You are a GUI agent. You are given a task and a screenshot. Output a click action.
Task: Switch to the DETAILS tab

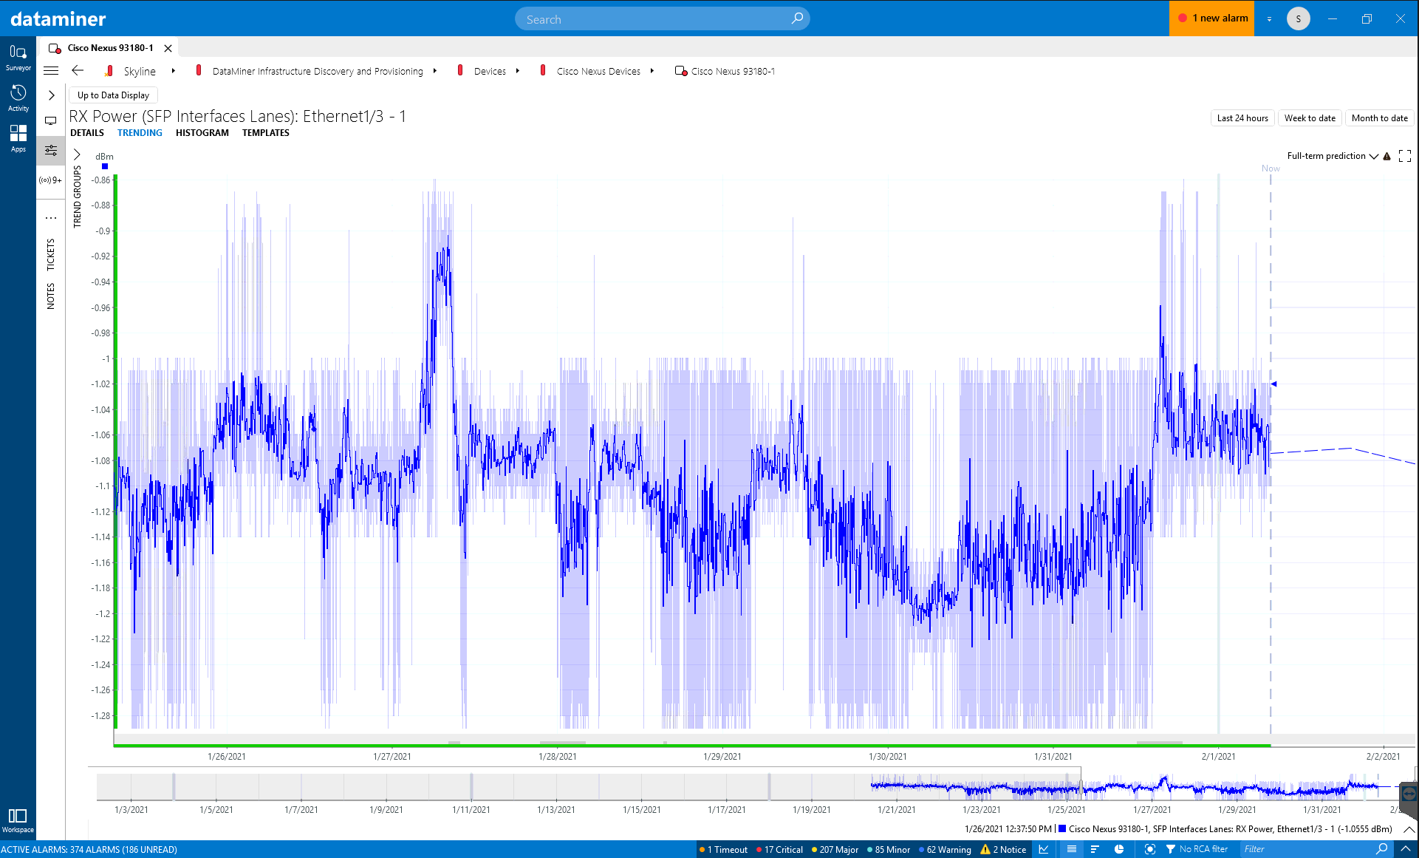(87, 133)
